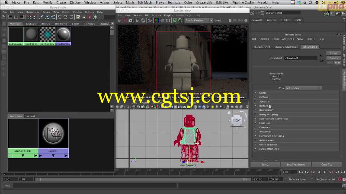Image resolution: width=346 pixels, height=194 pixels.
Task: Click Copy Tab button
Action: (327, 164)
